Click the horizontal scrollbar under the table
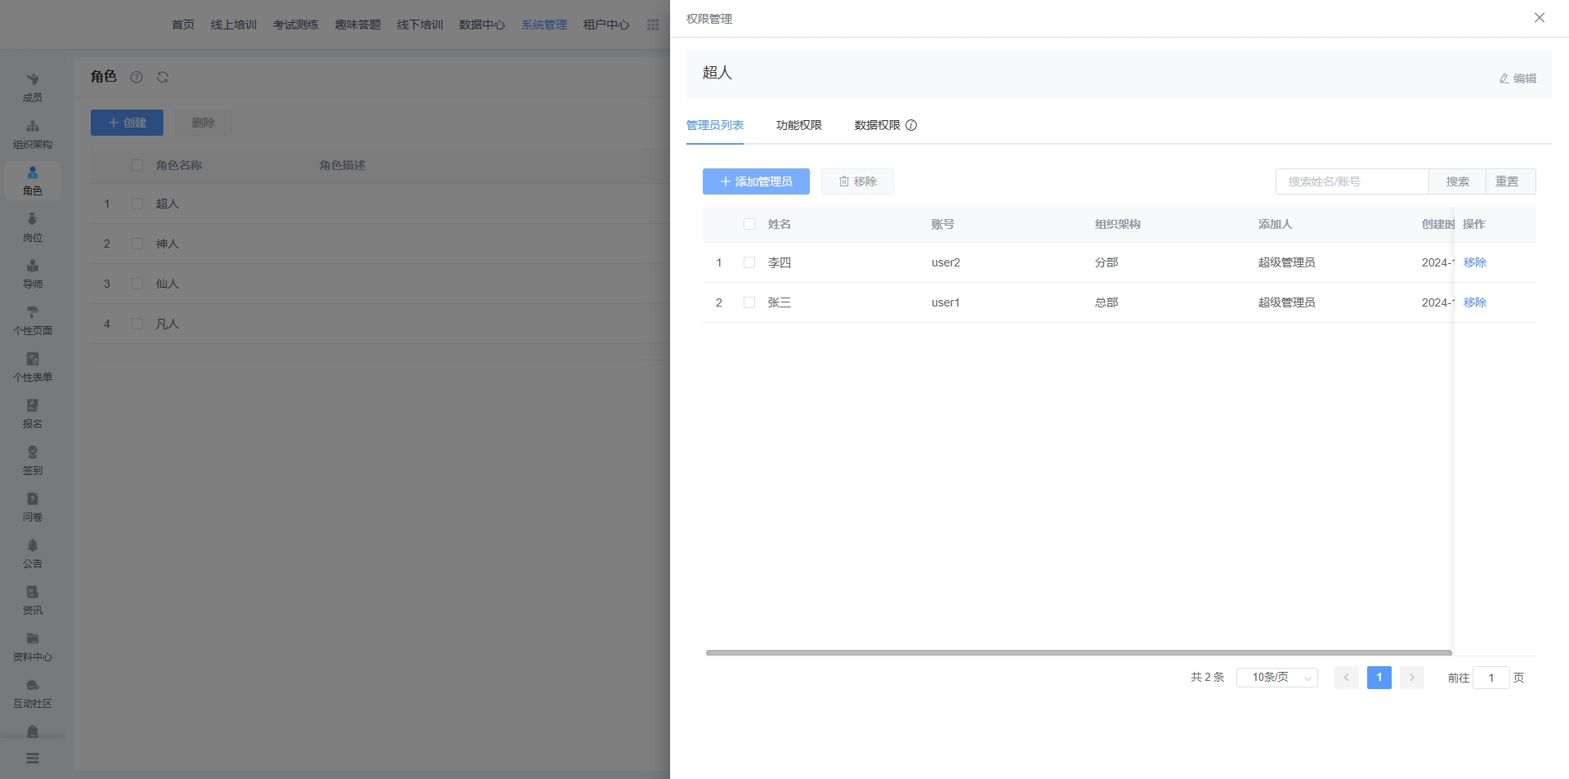This screenshot has width=1569, height=779. 1079,653
